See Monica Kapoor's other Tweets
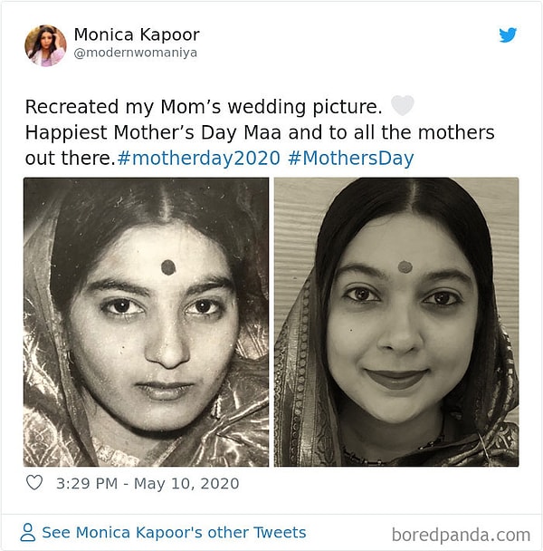This screenshot has height=551, width=543. point(174,533)
